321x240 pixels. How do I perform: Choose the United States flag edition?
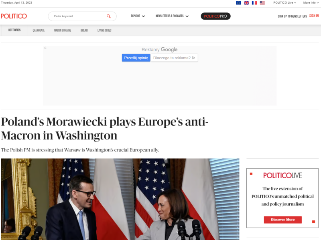click(x=262, y=3)
